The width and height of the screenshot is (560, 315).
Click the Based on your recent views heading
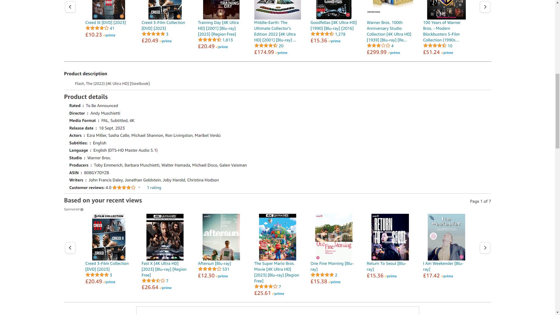click(x=103, y=200)
